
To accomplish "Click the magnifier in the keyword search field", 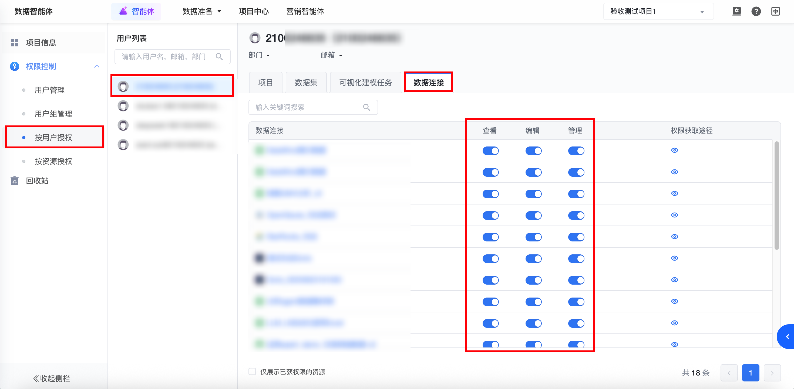I will click(366, 107).
